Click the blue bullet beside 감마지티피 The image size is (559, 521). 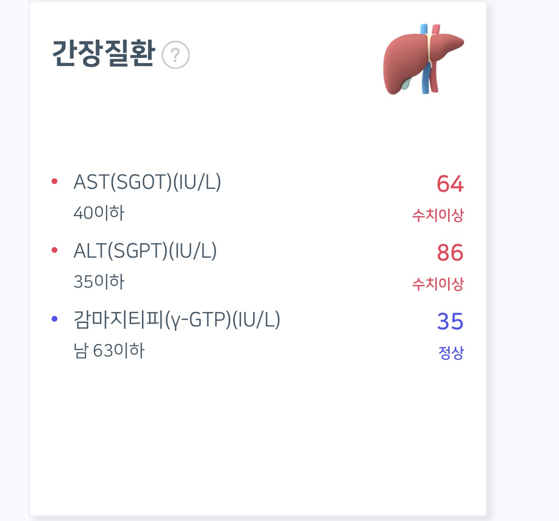[54, 319]
